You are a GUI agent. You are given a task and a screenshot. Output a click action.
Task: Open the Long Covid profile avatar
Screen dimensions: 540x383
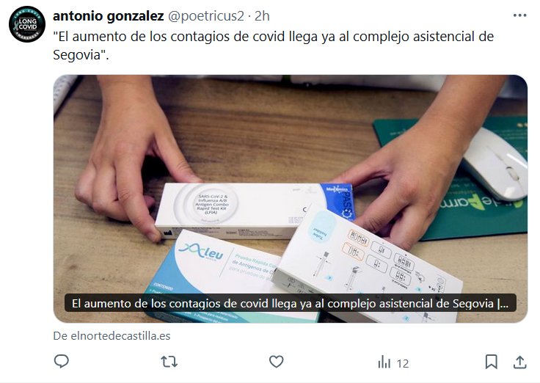point(27,24)
